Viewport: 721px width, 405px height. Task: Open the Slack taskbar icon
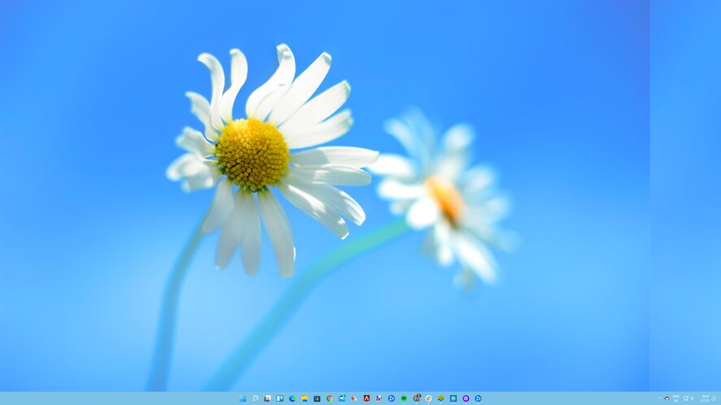coord(428,399)
